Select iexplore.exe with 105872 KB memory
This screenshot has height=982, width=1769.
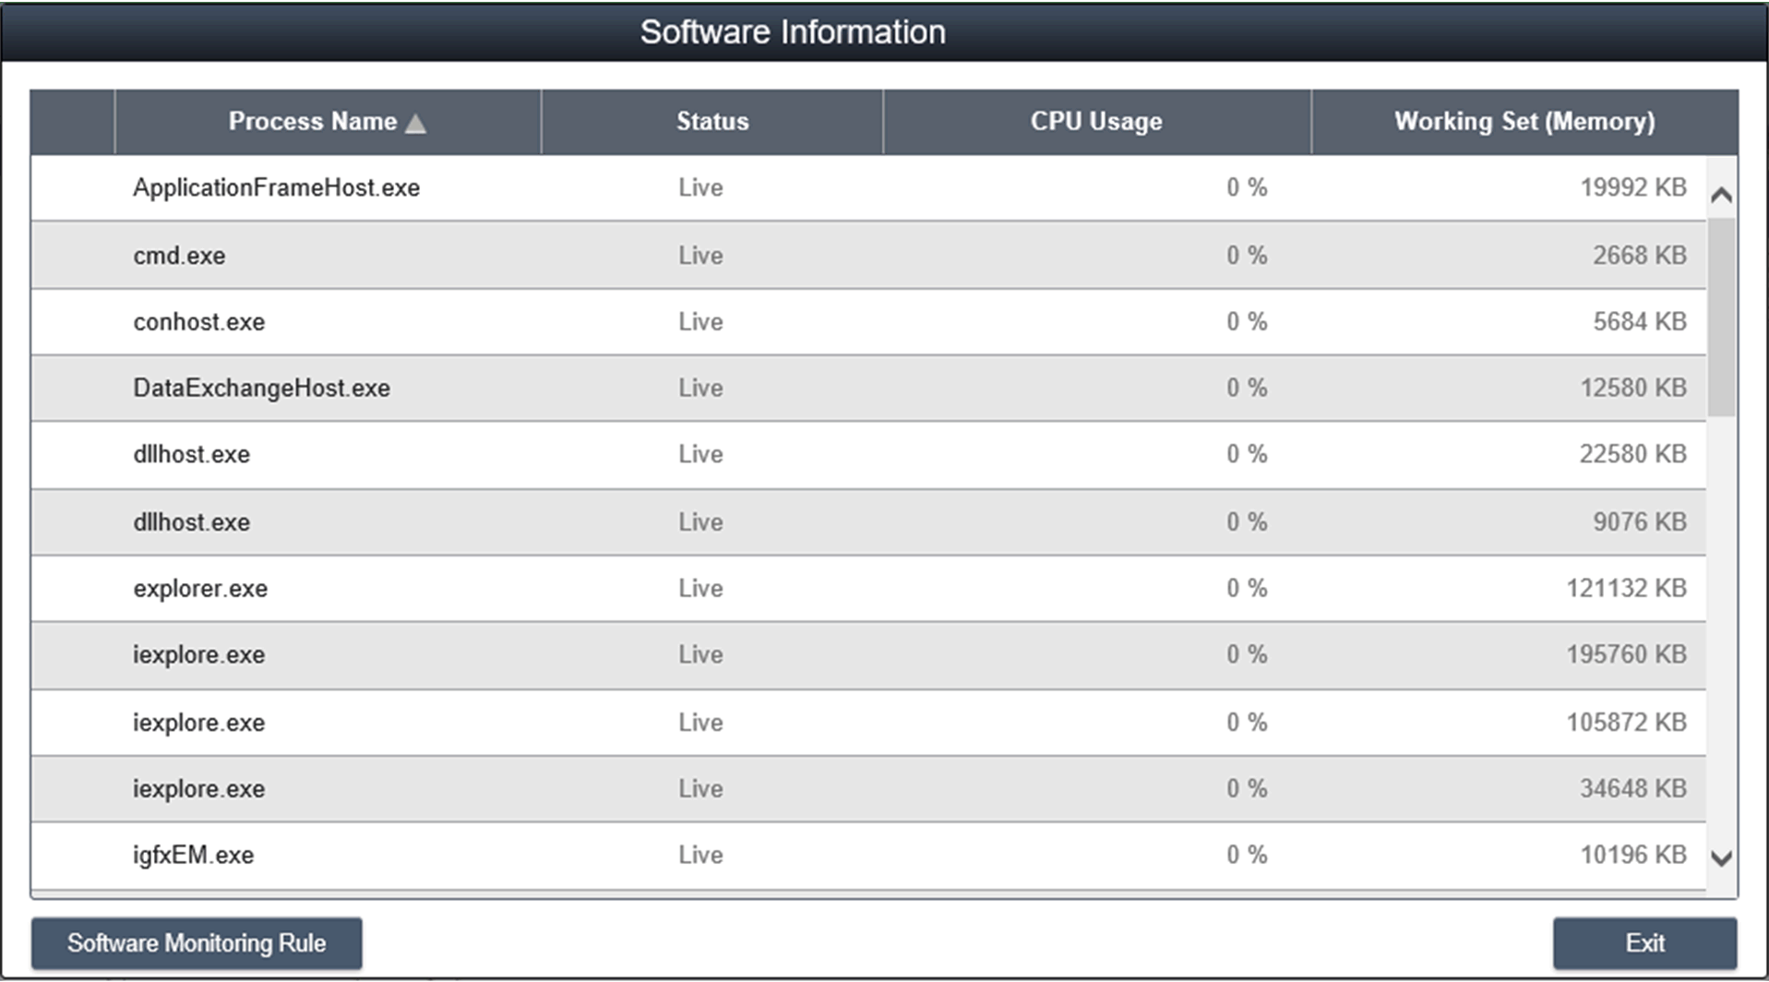(x=198, y=723)
